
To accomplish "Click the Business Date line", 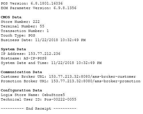I will pyautogui.click(x=43, y=40).
